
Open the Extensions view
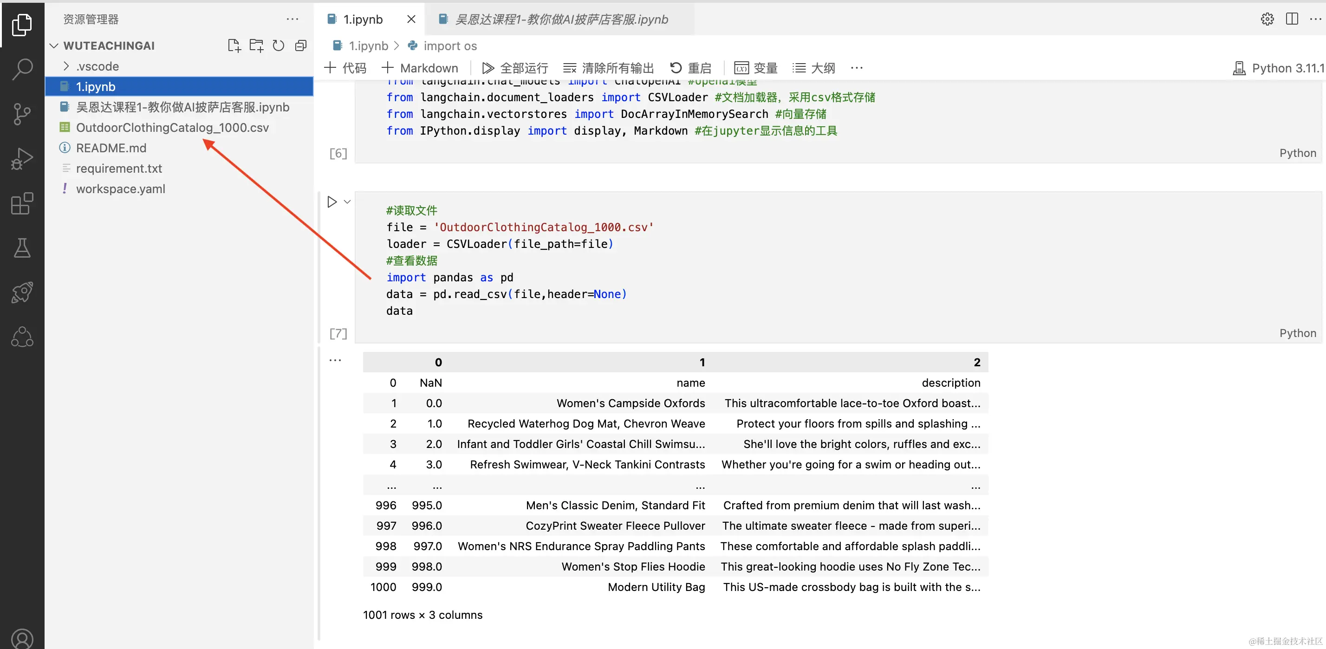(x=22, y=203)
